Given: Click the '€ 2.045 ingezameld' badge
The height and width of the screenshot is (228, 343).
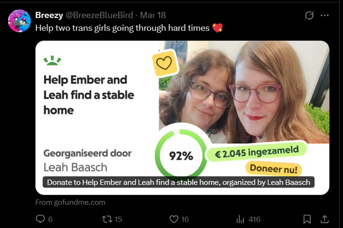Looking at the screenshot, I should pyautogui.click(x=257, y=151).
